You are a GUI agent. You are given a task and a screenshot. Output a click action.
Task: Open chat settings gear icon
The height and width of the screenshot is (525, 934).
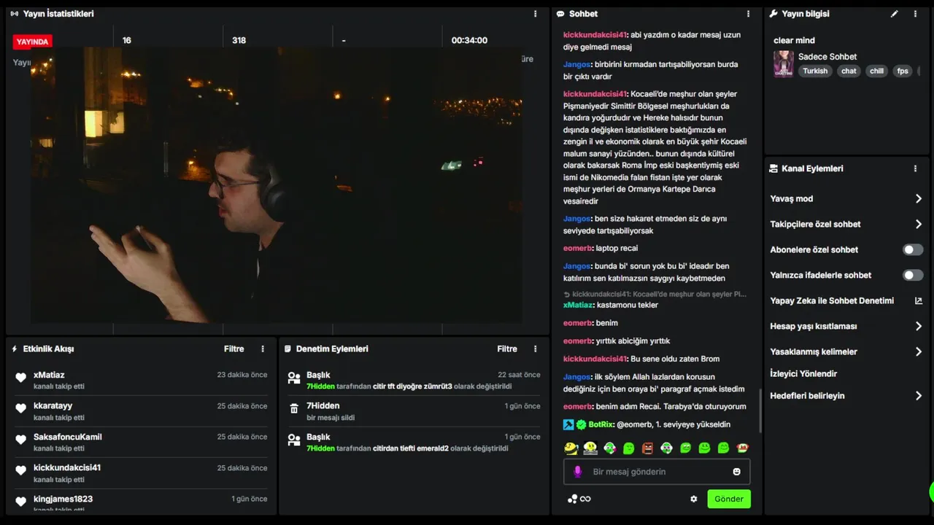pos(694,499)
